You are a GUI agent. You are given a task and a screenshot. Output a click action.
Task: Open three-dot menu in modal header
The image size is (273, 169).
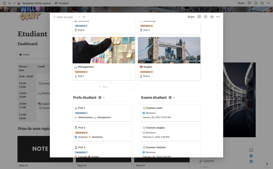[218, 17]
